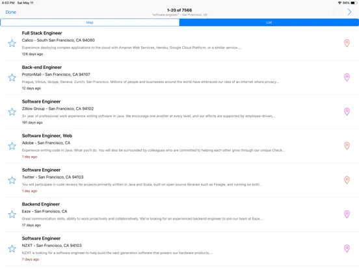The height and width of the screenshot is (269, 359).
Task: Go to next page of results
Action: pyautogui.click(x=349, y=12)
